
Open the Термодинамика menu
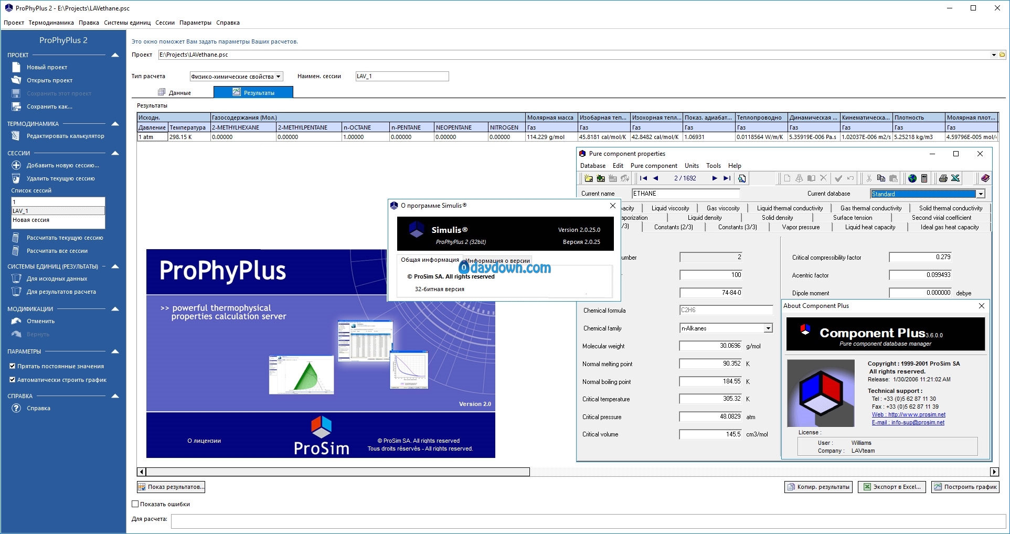coord(51,23)
